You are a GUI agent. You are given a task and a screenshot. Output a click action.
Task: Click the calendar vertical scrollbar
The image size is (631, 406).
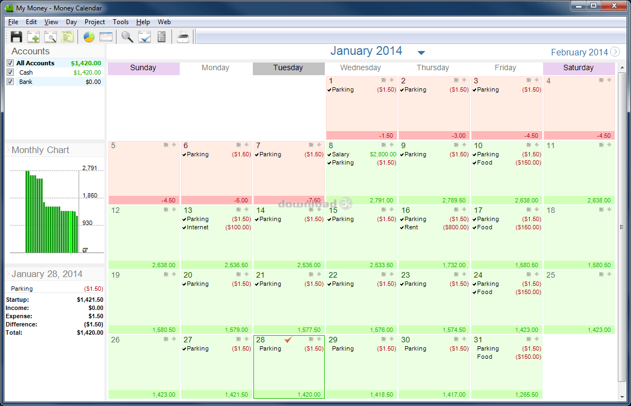pos(622,227)
